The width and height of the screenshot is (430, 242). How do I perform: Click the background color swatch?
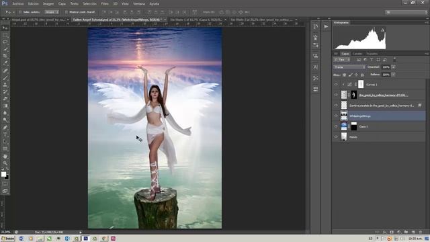click(7, 177)
